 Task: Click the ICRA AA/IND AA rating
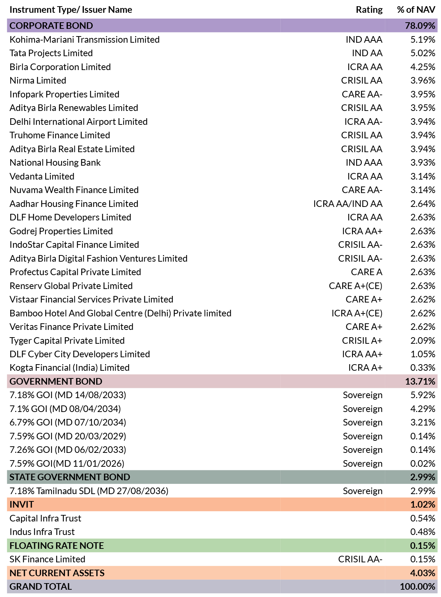click(348, 204)
